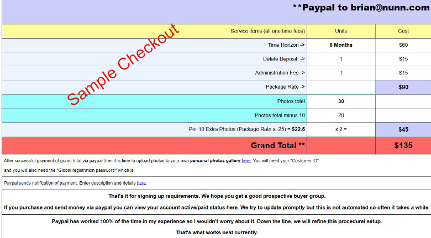Click the 'Grand Total **' label
431x238 pixels.
[x=277, y=146]
